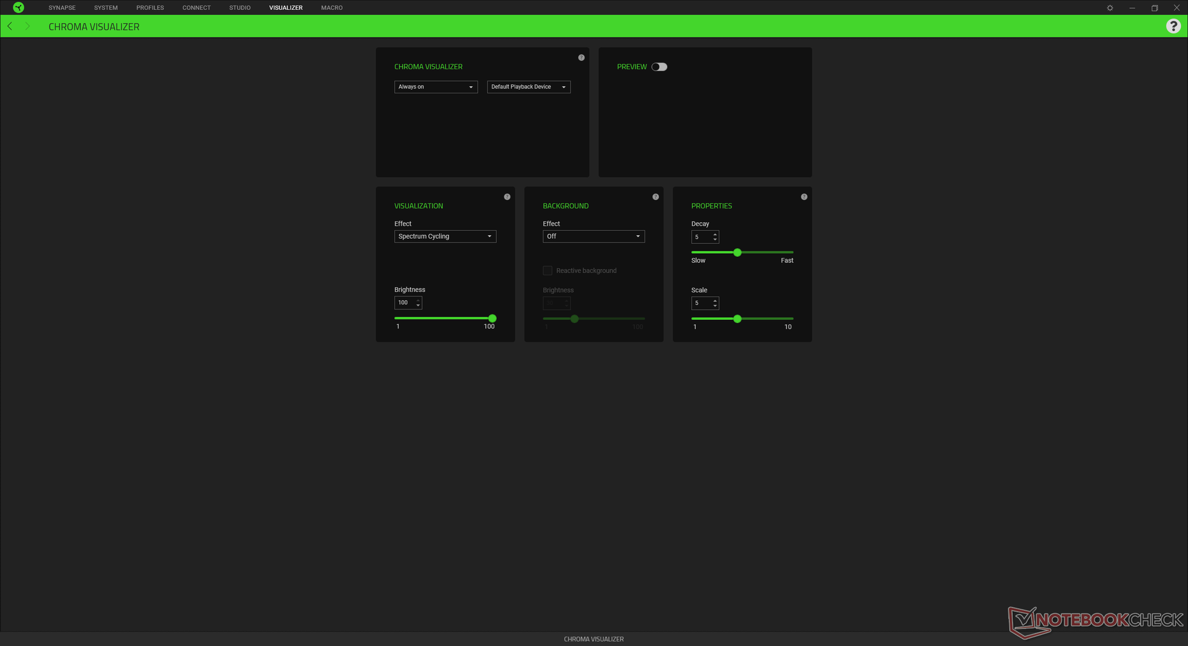Screen dimensions: 1188x646
Task: Minimize the Razer Synapse window
Action: pyautogui.click(x=1132, y=8)
